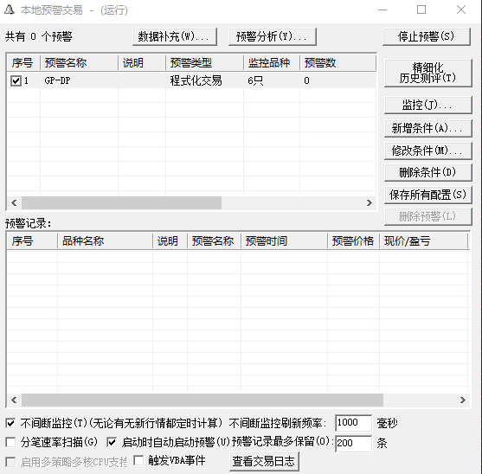
Task: Open 数据补充(W) dialog
Action: point(175,37)
